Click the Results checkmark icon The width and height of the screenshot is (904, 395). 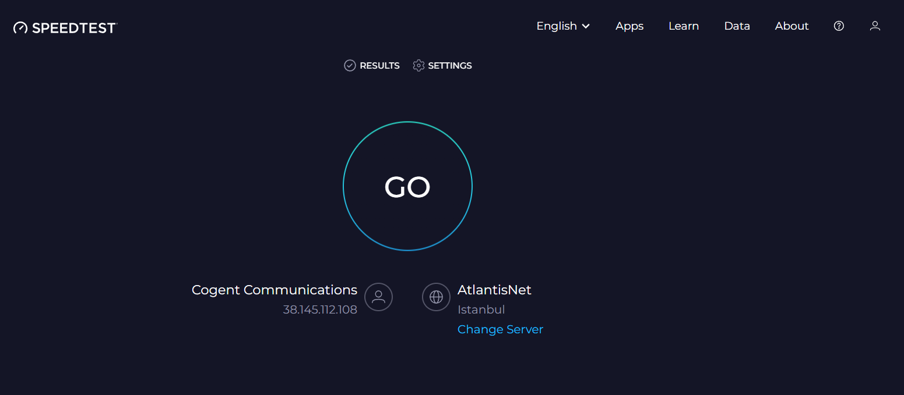coord(350,66)
